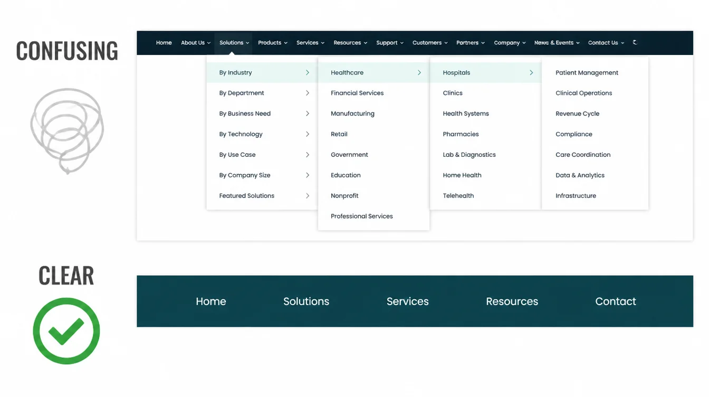
Task: Click Home in the simple teal navbar
Action: point(211,301)
